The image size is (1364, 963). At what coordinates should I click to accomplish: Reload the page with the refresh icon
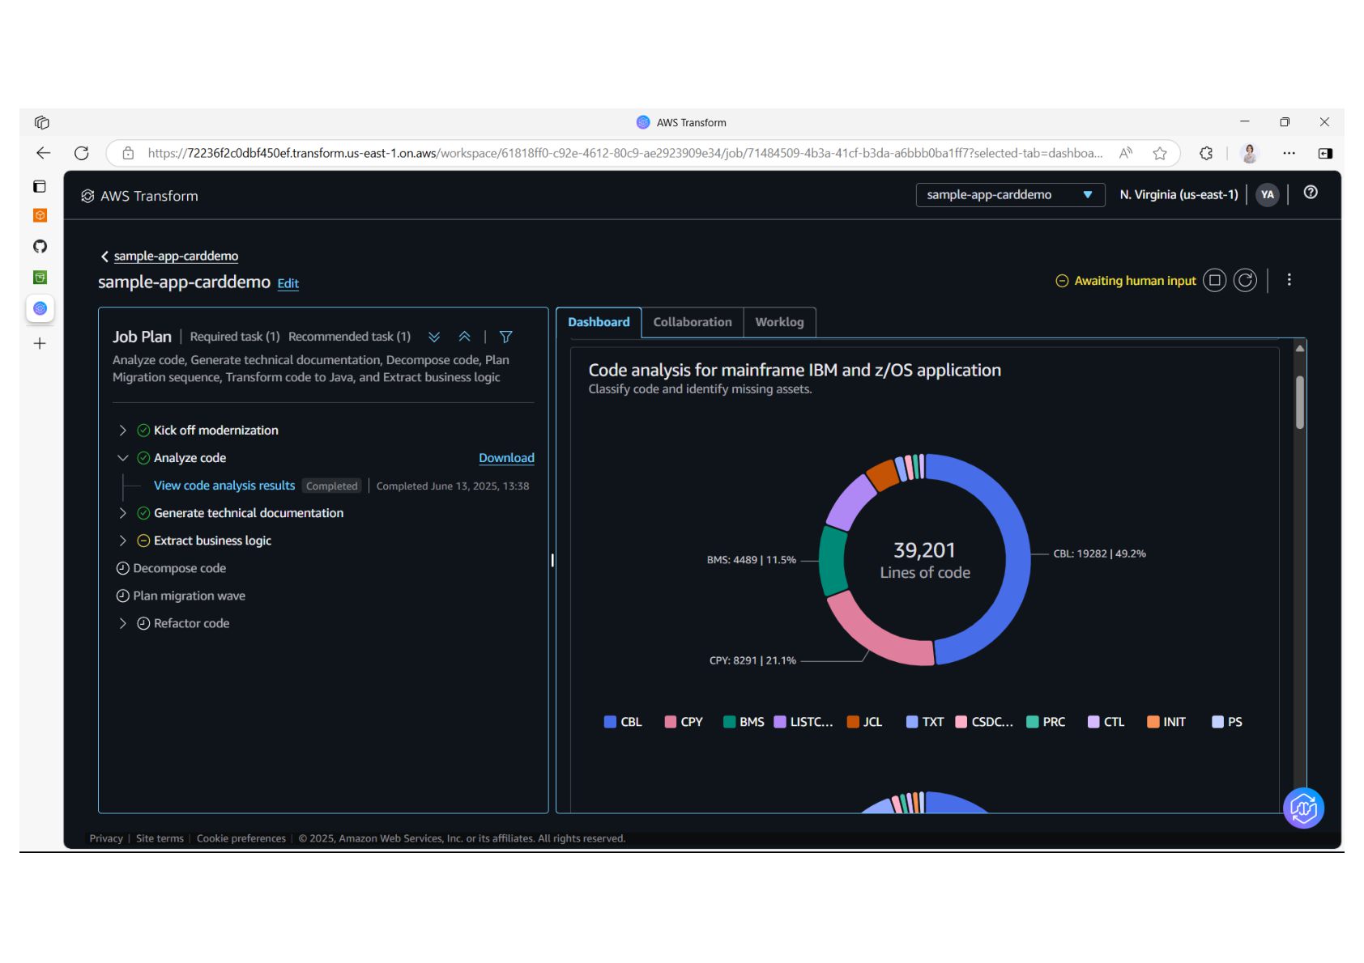tap(82, 153)
